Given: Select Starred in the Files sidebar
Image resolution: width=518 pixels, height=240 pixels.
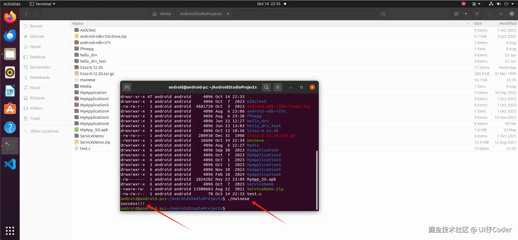Looking at the screenshot, I should click(x=45, y=36).
